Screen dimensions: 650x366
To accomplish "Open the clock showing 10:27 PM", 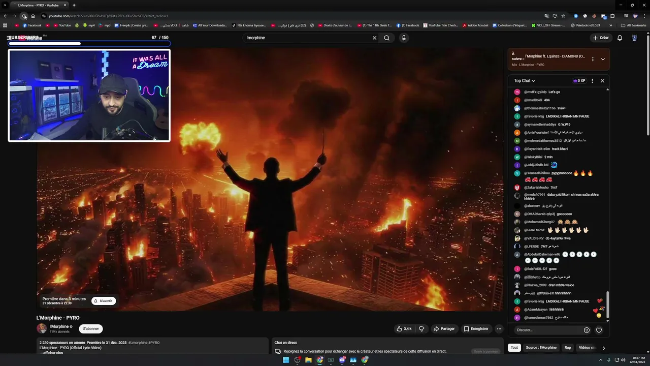I will coord(638,360).
